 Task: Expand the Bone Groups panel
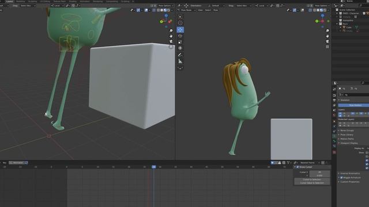[x=347, y=131]
